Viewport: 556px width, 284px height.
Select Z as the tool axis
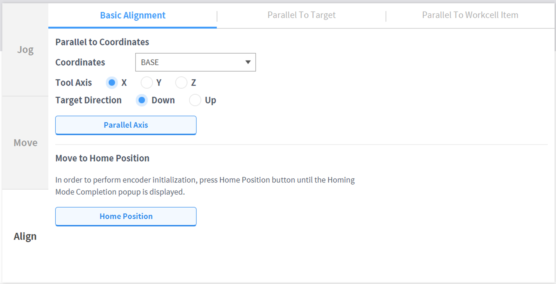(181, 83)
